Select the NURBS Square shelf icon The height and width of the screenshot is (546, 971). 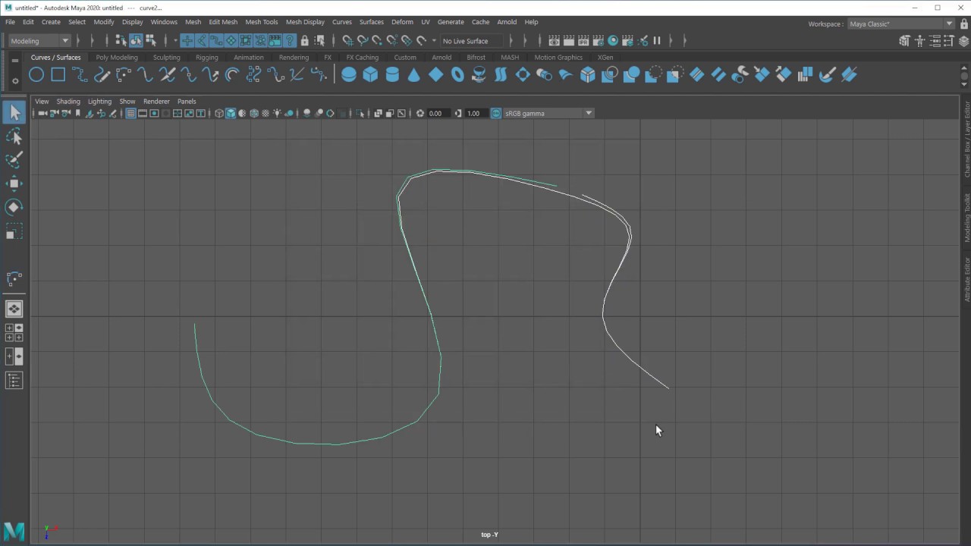pos(58,74)
